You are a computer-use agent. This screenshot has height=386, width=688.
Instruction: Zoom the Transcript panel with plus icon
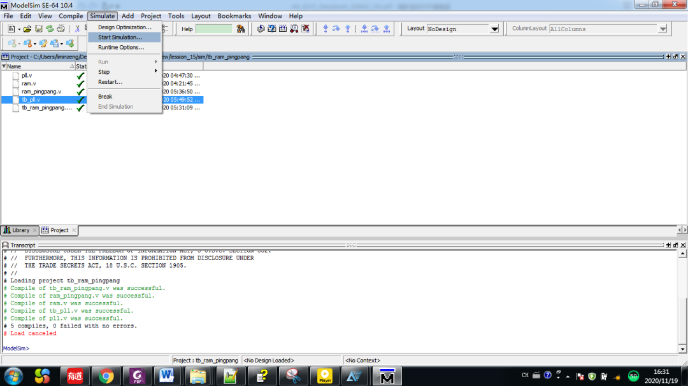coord(668,245)
